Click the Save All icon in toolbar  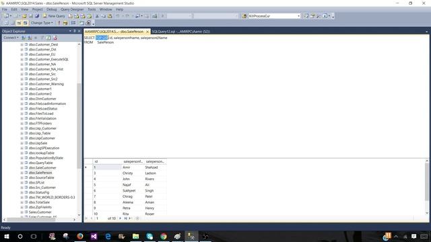37,16
